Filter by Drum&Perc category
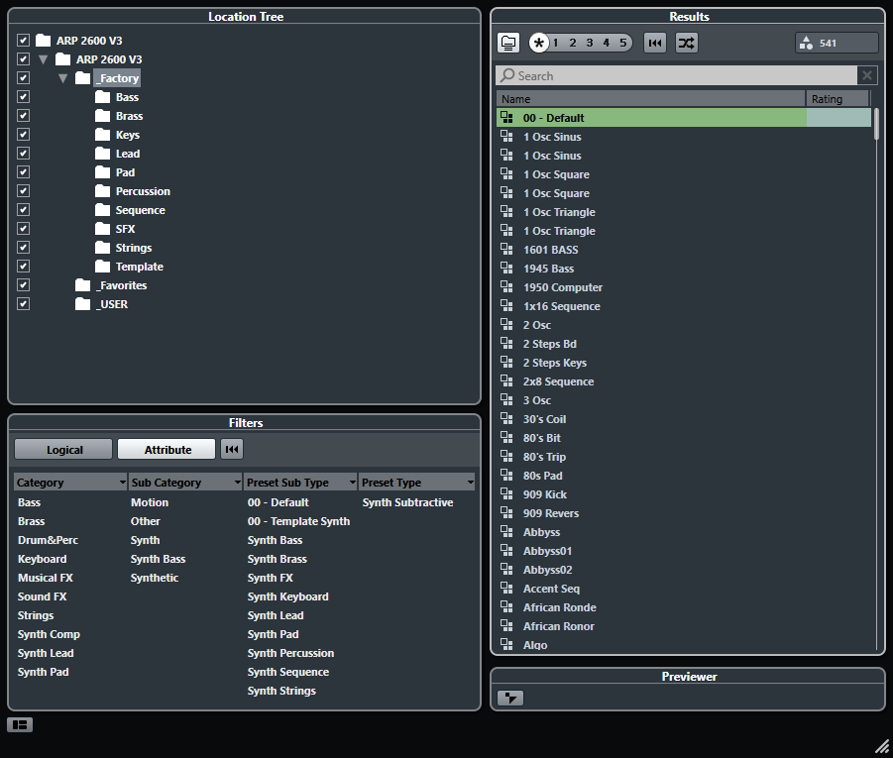Screen dimensions: 893x758 48,540
